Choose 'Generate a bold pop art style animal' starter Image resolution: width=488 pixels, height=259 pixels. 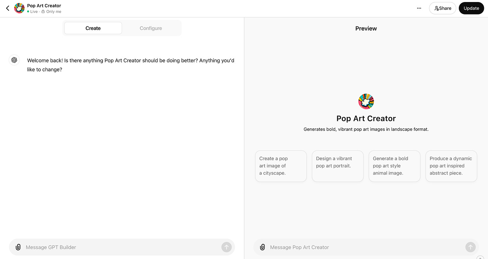(394, 166)
